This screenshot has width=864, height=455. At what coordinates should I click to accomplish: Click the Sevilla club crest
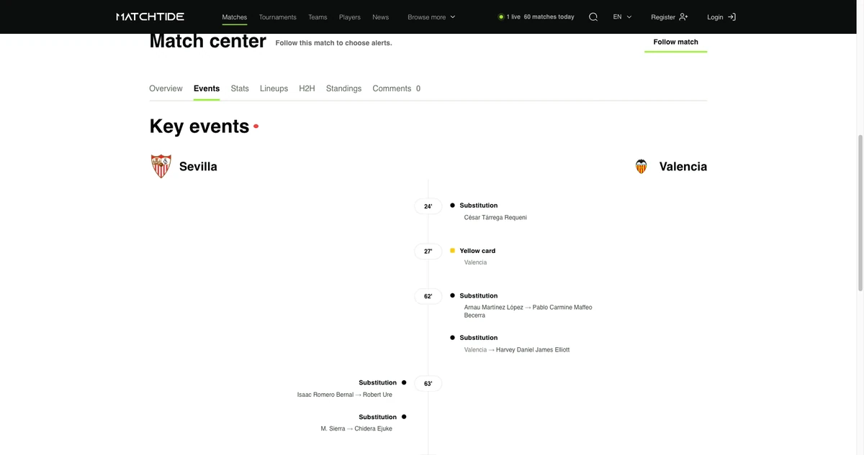click(x=161, y=166)
